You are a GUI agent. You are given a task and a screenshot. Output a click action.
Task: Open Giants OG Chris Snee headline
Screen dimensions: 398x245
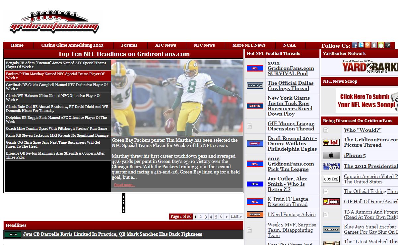(58, 144)
